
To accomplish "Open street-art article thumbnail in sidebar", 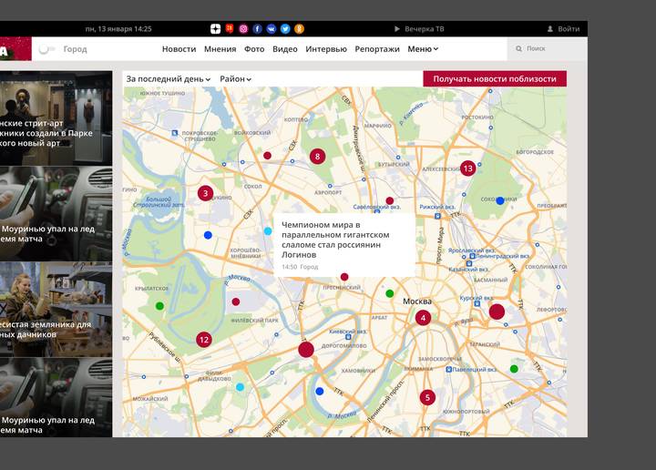I will point(56,117).
